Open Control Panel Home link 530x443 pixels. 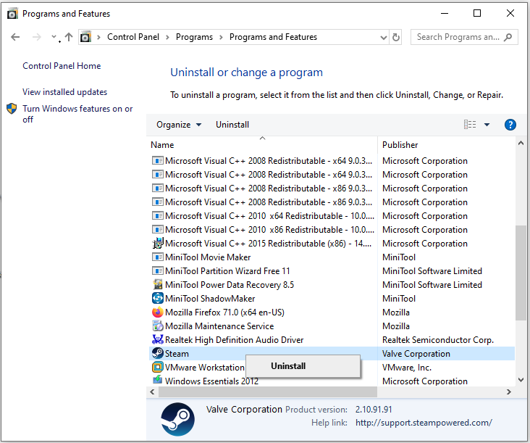click(x=62, y=66)
